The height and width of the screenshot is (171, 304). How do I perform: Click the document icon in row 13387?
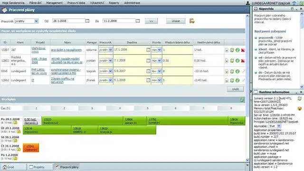[227, 50]
